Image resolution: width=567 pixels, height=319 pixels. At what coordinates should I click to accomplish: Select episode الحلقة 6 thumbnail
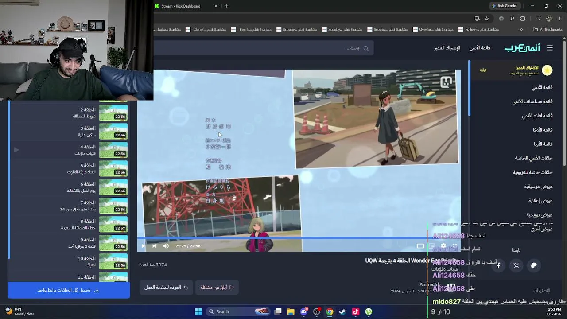click(x=113, y=187)
